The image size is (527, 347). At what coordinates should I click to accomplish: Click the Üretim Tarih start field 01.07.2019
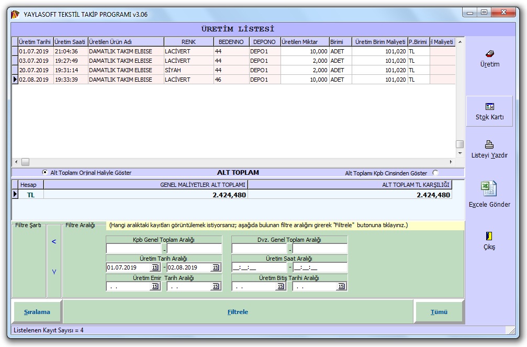click(128, 267)
